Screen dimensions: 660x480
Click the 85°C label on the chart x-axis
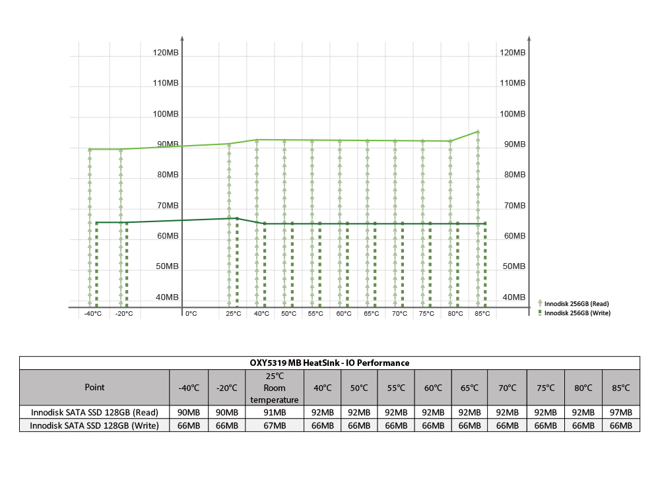(482, 314)
